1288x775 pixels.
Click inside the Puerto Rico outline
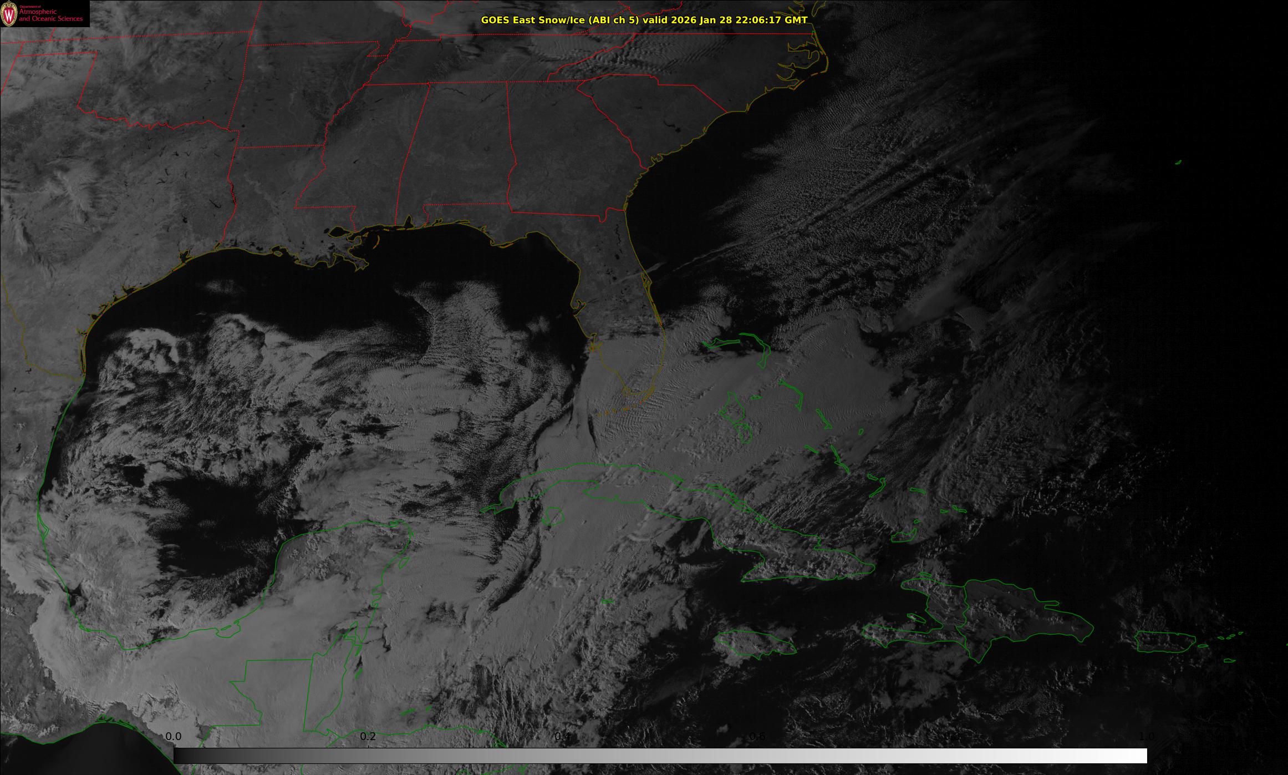[1164, 642]
